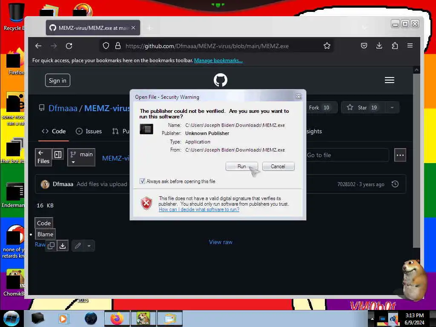This screenshot has width=436, height=327.
Task: Open commit history clock icon
Action: (x=395, y=184)
